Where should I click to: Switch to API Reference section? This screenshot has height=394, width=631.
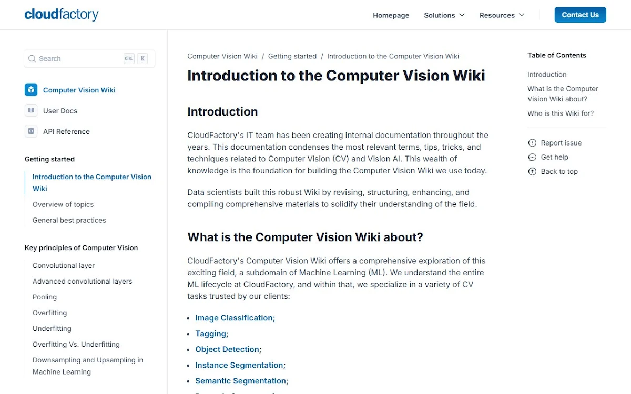point(66,131)
